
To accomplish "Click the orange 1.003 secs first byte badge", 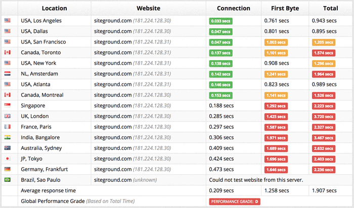I will (x=276, y=43).
